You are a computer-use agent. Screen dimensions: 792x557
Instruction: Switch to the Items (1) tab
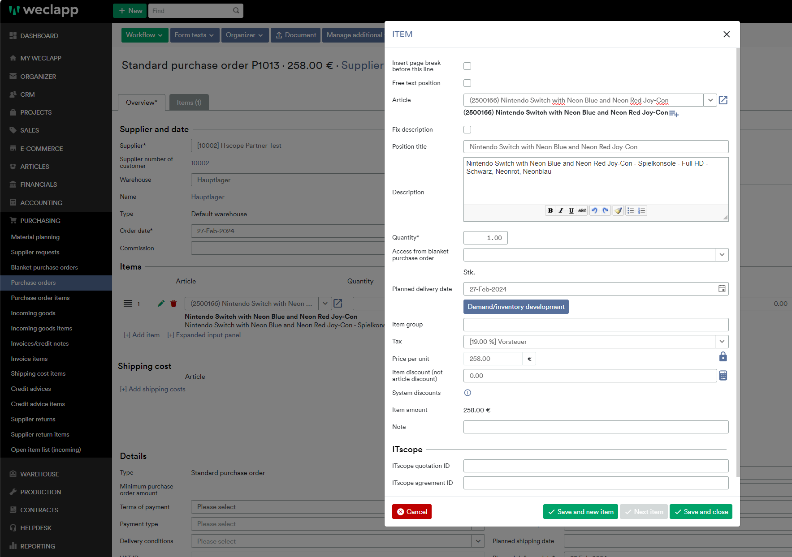point(189,103)
